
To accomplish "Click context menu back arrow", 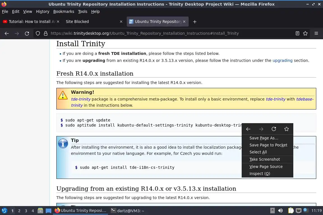I will [248, 129].
